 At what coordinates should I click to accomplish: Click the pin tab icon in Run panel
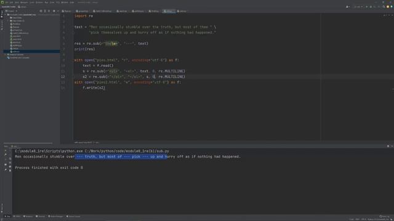tap(6, 169)
